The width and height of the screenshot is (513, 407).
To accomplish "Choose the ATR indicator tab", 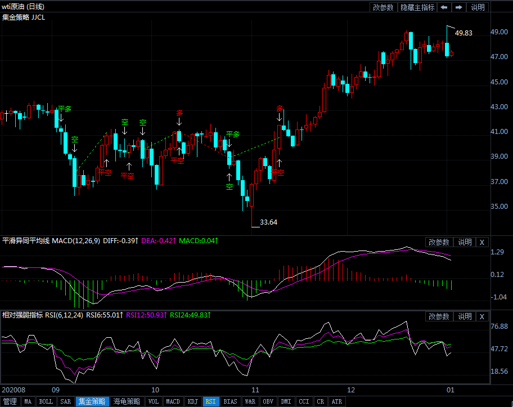I will click(x=336, y=402).
